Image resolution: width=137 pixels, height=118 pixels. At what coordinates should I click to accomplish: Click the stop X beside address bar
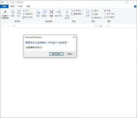click(101, 26)
